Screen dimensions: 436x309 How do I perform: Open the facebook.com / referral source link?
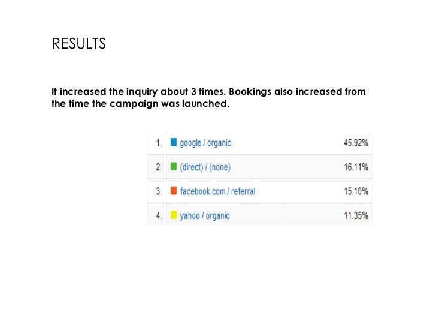[217, 191]
